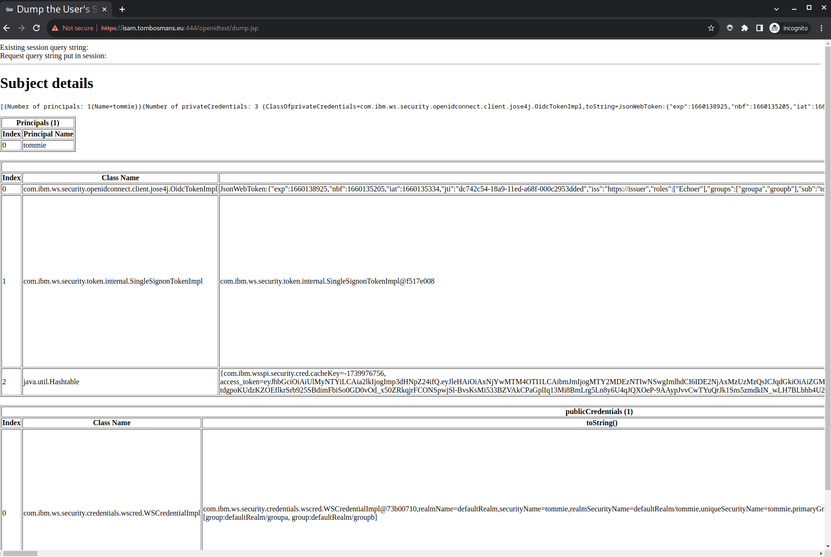831x557 pixels.
Task: Click the tommie principal name cell
Action: coord(48,145)
